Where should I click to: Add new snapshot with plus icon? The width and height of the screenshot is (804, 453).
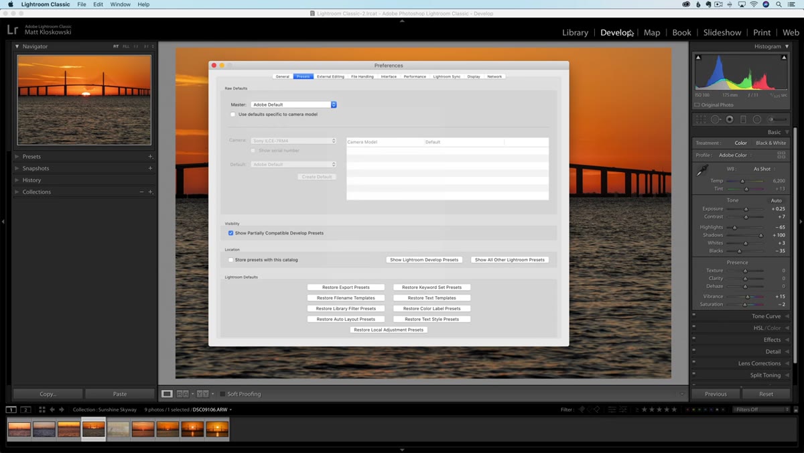(150, 168)
